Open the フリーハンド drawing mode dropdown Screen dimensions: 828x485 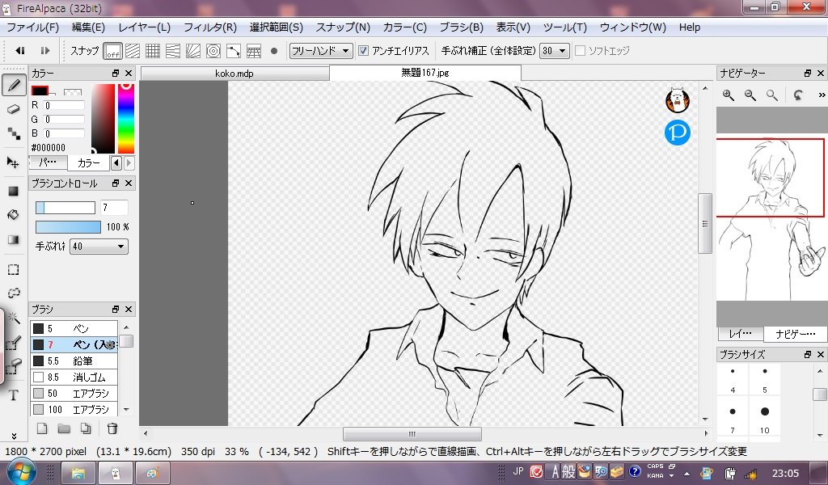tap(321, 51)
